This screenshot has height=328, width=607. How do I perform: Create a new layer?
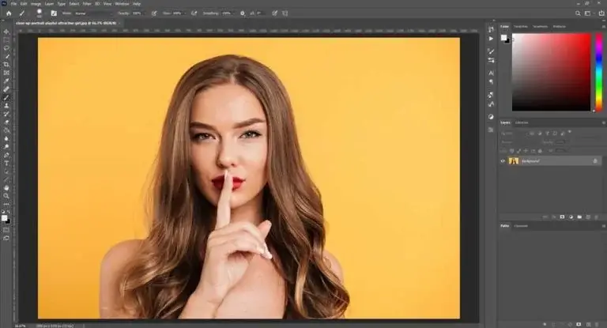point(588,217)
